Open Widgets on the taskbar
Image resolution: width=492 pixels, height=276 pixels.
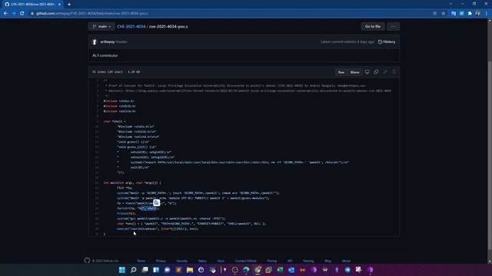point(156,270)
